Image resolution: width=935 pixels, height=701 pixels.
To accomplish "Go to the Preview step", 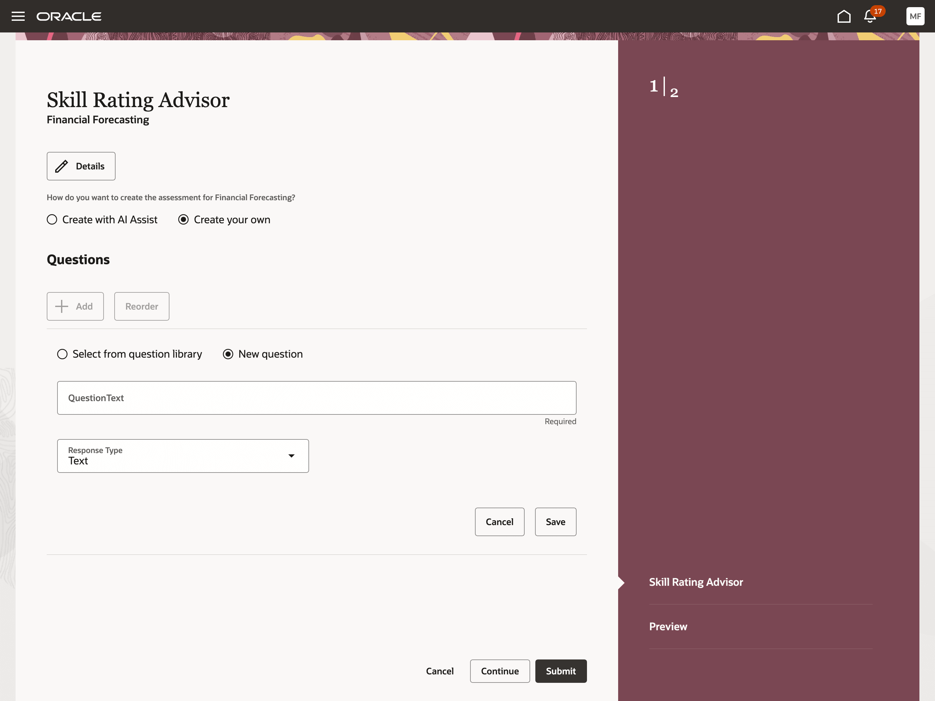I will tap(668, 627).
